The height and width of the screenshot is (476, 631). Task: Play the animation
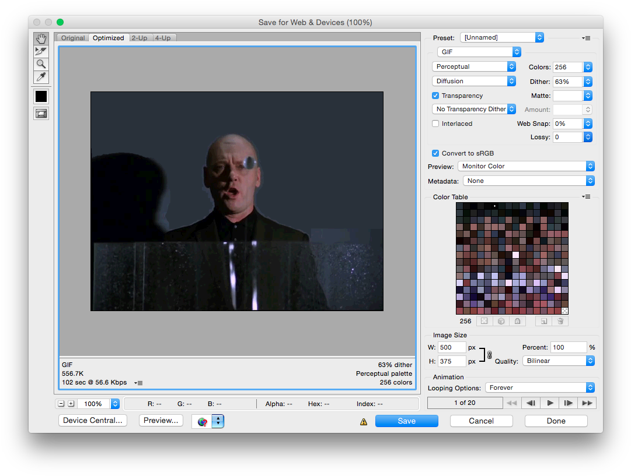coord(550,403)
